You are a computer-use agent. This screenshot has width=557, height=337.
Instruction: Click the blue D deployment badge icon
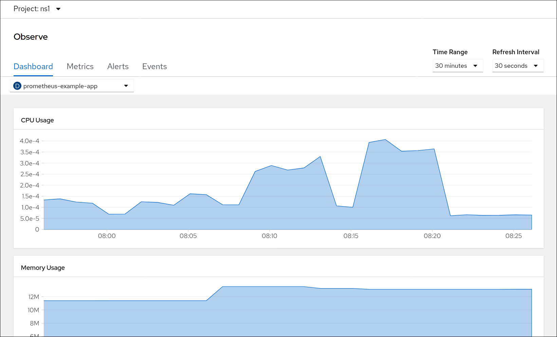click(17, 86)
